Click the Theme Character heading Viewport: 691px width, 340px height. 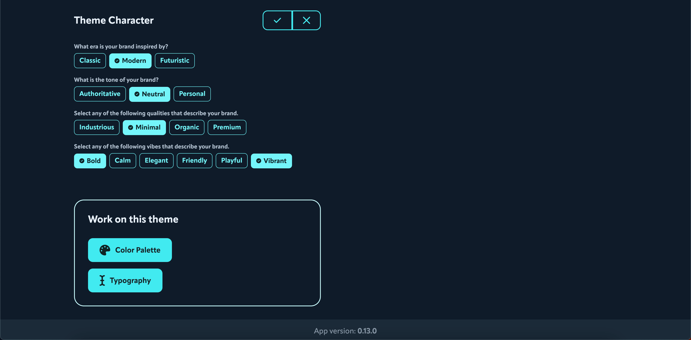(114, 20)
